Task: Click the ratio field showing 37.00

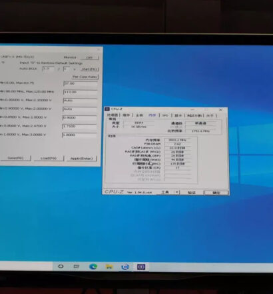Action: point(81,83)
